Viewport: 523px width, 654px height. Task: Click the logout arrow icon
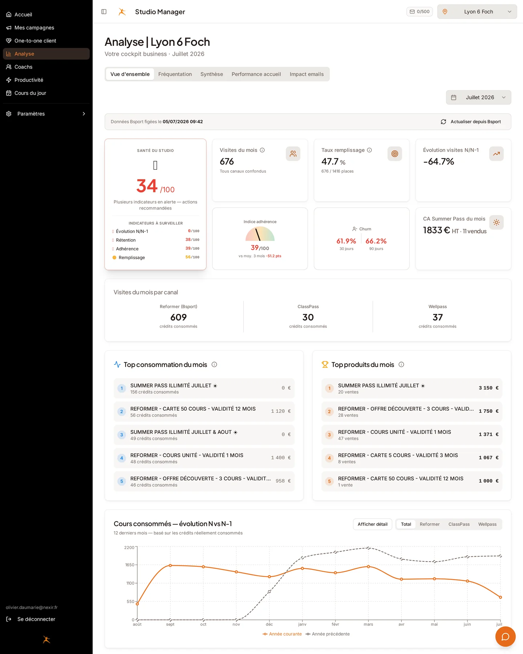[9, 619]
